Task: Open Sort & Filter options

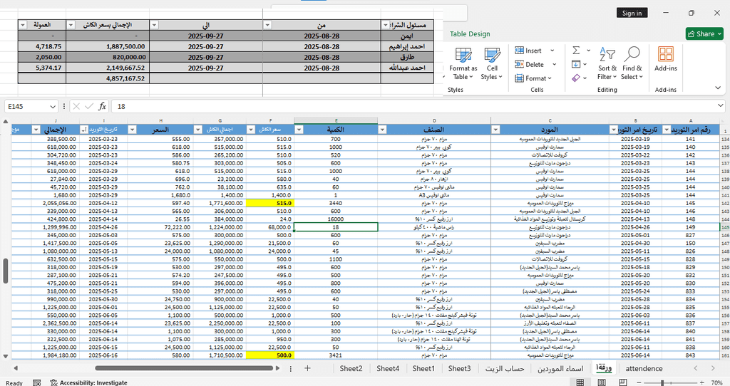Action: (607, 65)
